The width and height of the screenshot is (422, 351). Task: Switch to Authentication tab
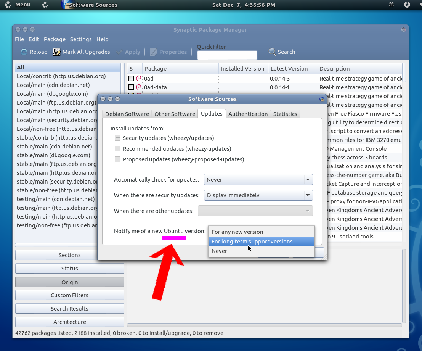[248, 114]
